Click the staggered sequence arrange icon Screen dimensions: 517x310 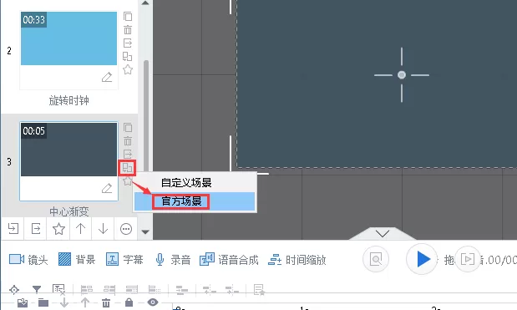[182, 290]
